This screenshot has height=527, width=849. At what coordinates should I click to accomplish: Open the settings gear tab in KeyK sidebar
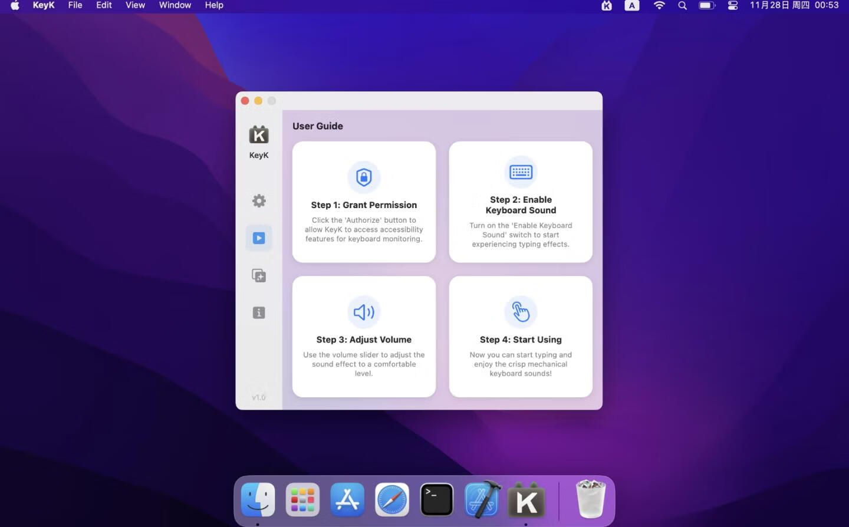pyautogui.click(x=259, y=201)
